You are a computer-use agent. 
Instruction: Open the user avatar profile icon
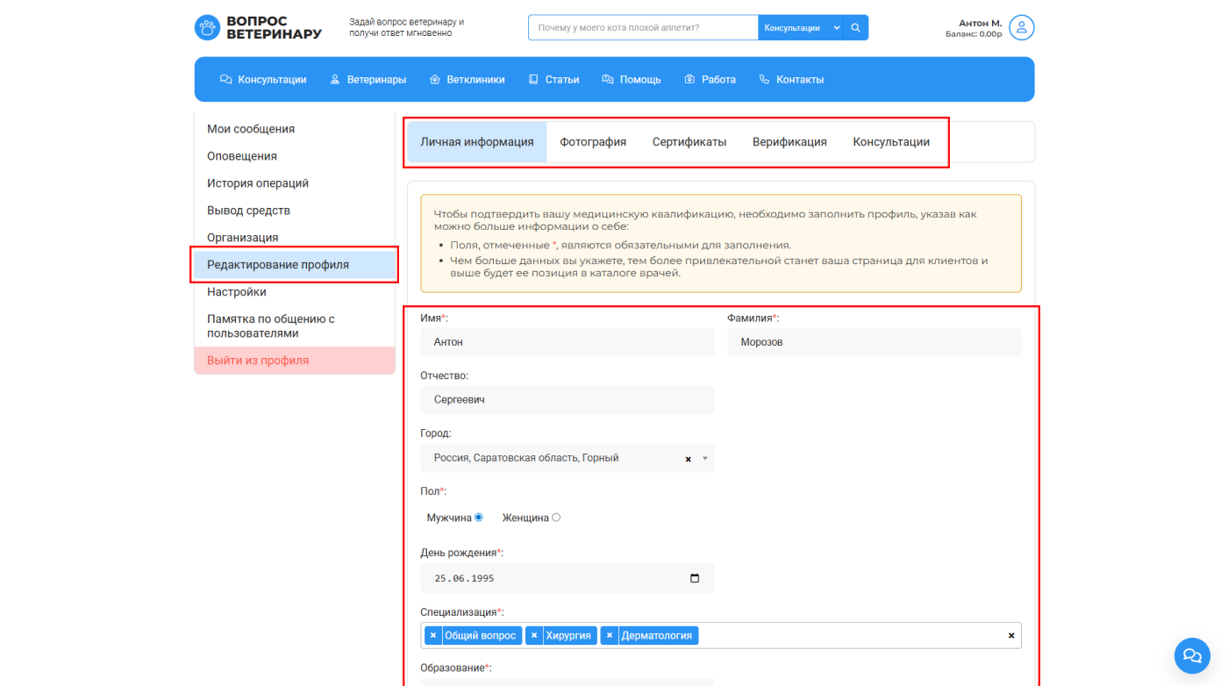click(x=1021, y=27)
